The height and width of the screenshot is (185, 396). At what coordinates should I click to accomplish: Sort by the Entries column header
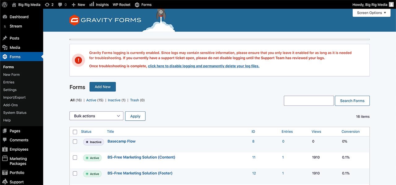287,132
